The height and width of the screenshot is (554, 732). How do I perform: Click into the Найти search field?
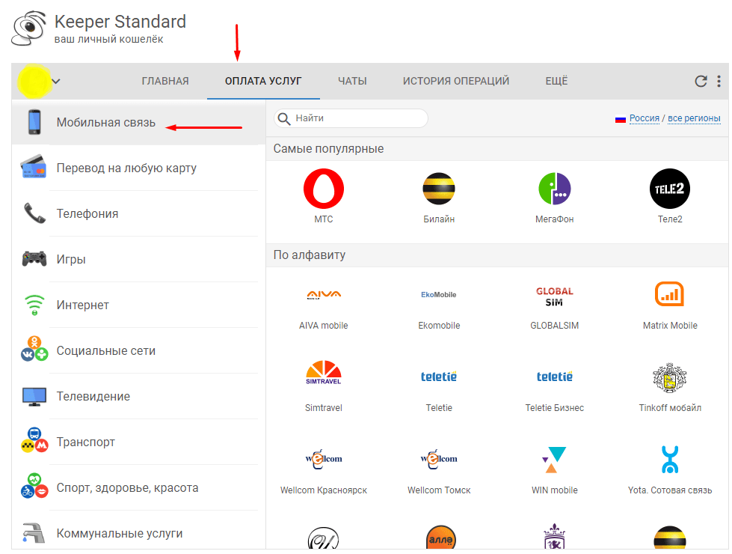click(x=351, y=118)
